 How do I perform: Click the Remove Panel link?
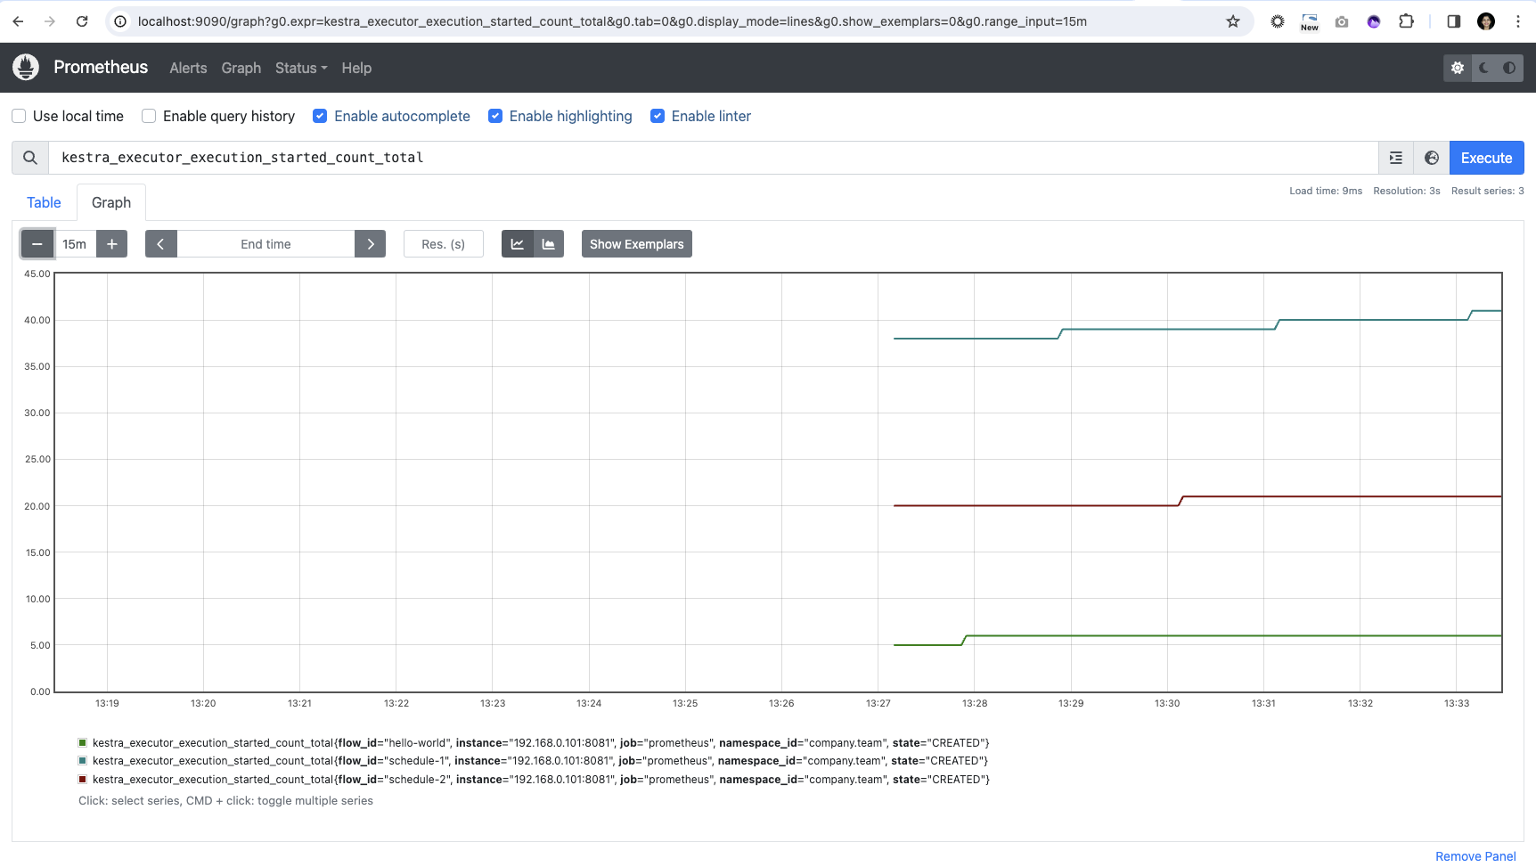[1475, 856]
